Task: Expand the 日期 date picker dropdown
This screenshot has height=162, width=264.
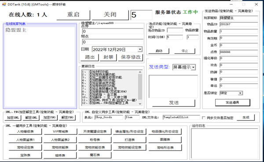Action: pos(140,49)
